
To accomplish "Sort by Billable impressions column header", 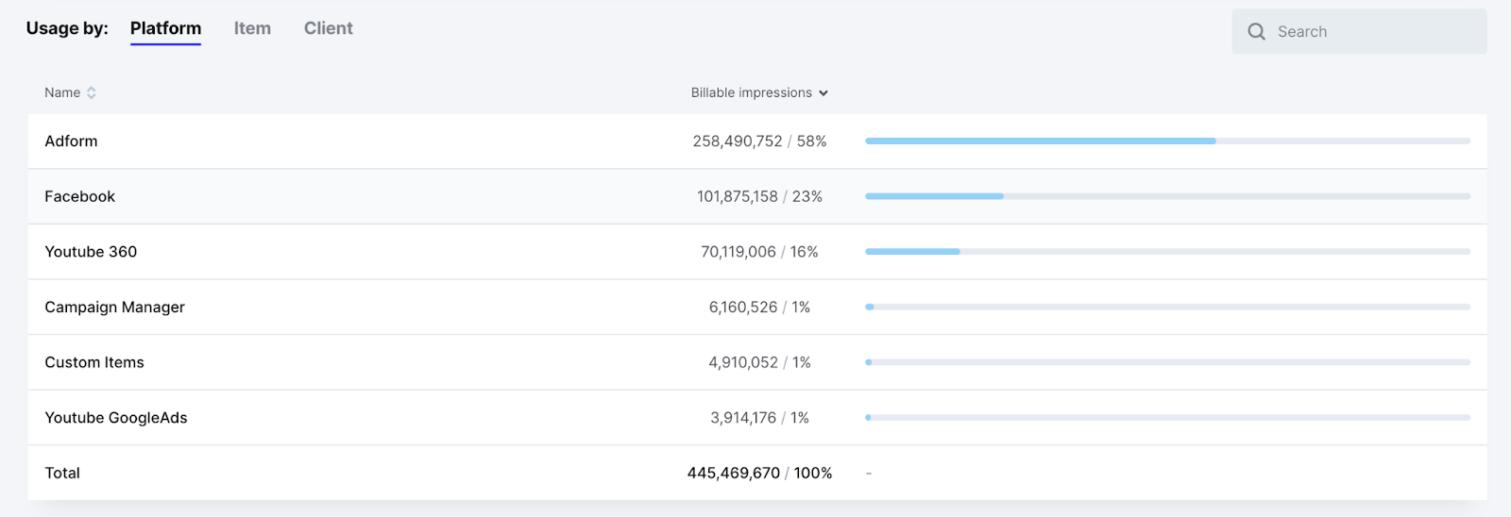I will [x=751, y=92].
